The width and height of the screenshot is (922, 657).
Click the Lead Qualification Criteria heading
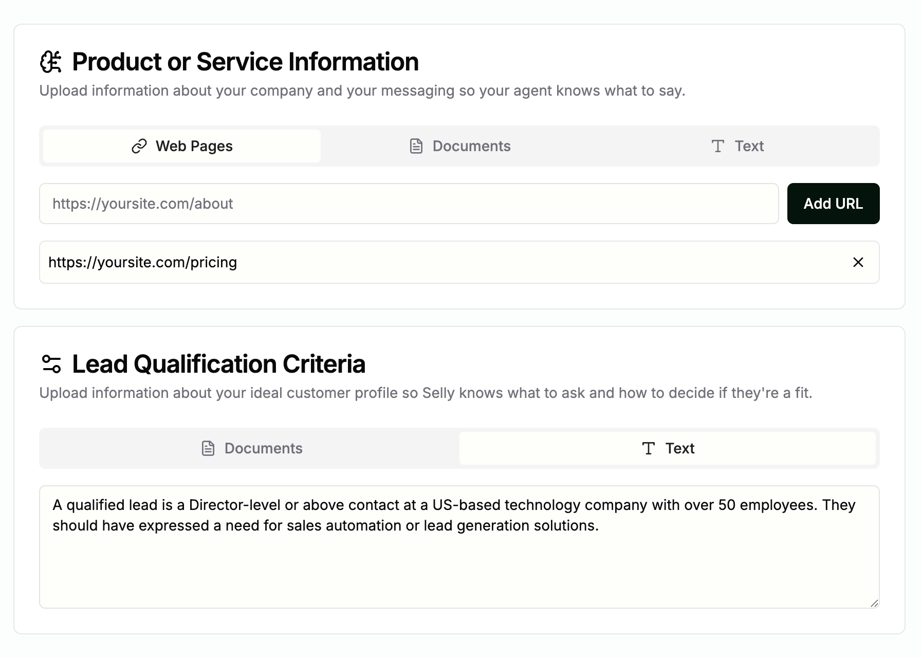(218, 364)
